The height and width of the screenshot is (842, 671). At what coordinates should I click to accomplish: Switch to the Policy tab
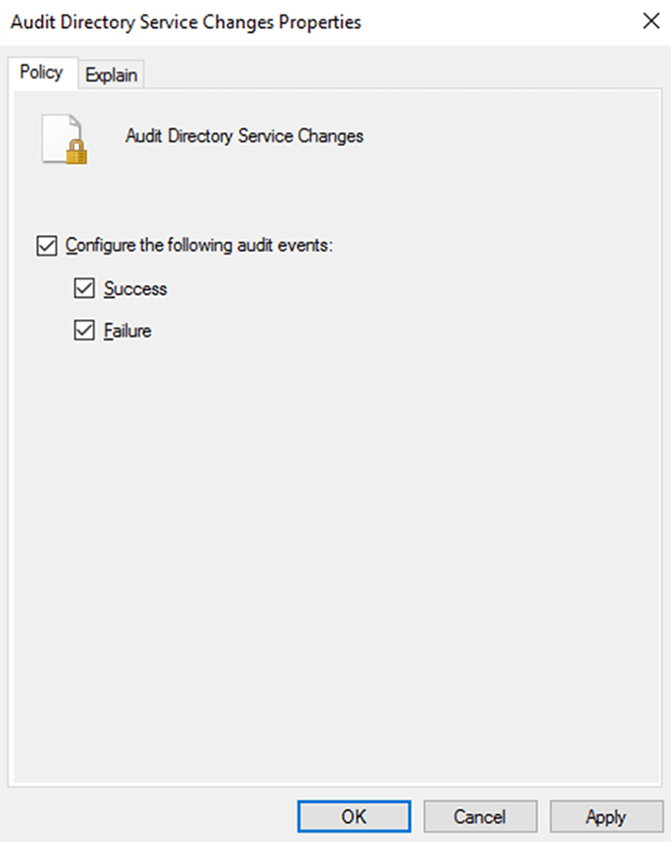pos(41,74)
